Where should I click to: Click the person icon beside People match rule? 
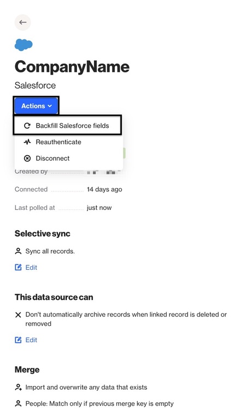(18, 403)
